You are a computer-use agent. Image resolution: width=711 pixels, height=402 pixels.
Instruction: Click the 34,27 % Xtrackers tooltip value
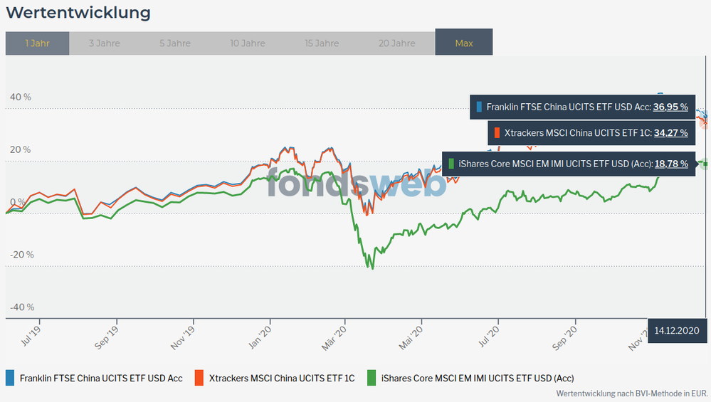[x=670, y=133]
